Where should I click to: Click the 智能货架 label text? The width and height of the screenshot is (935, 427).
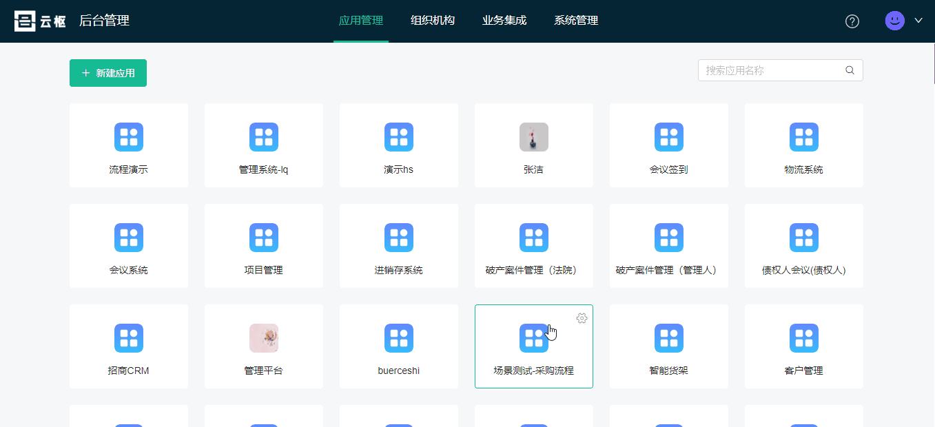tap(669, 371)
